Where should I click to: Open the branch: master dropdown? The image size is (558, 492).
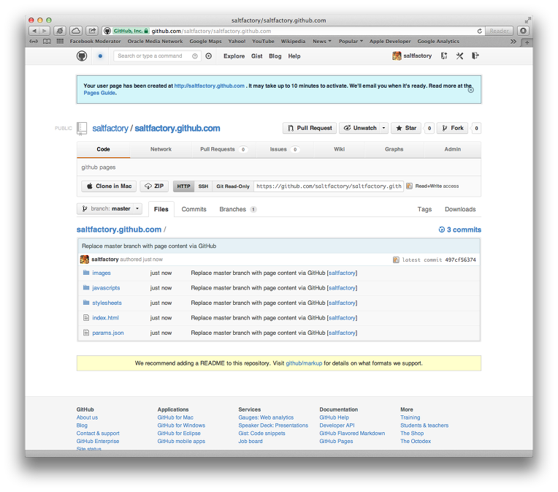pyautogui.click(x=110, y=209)
